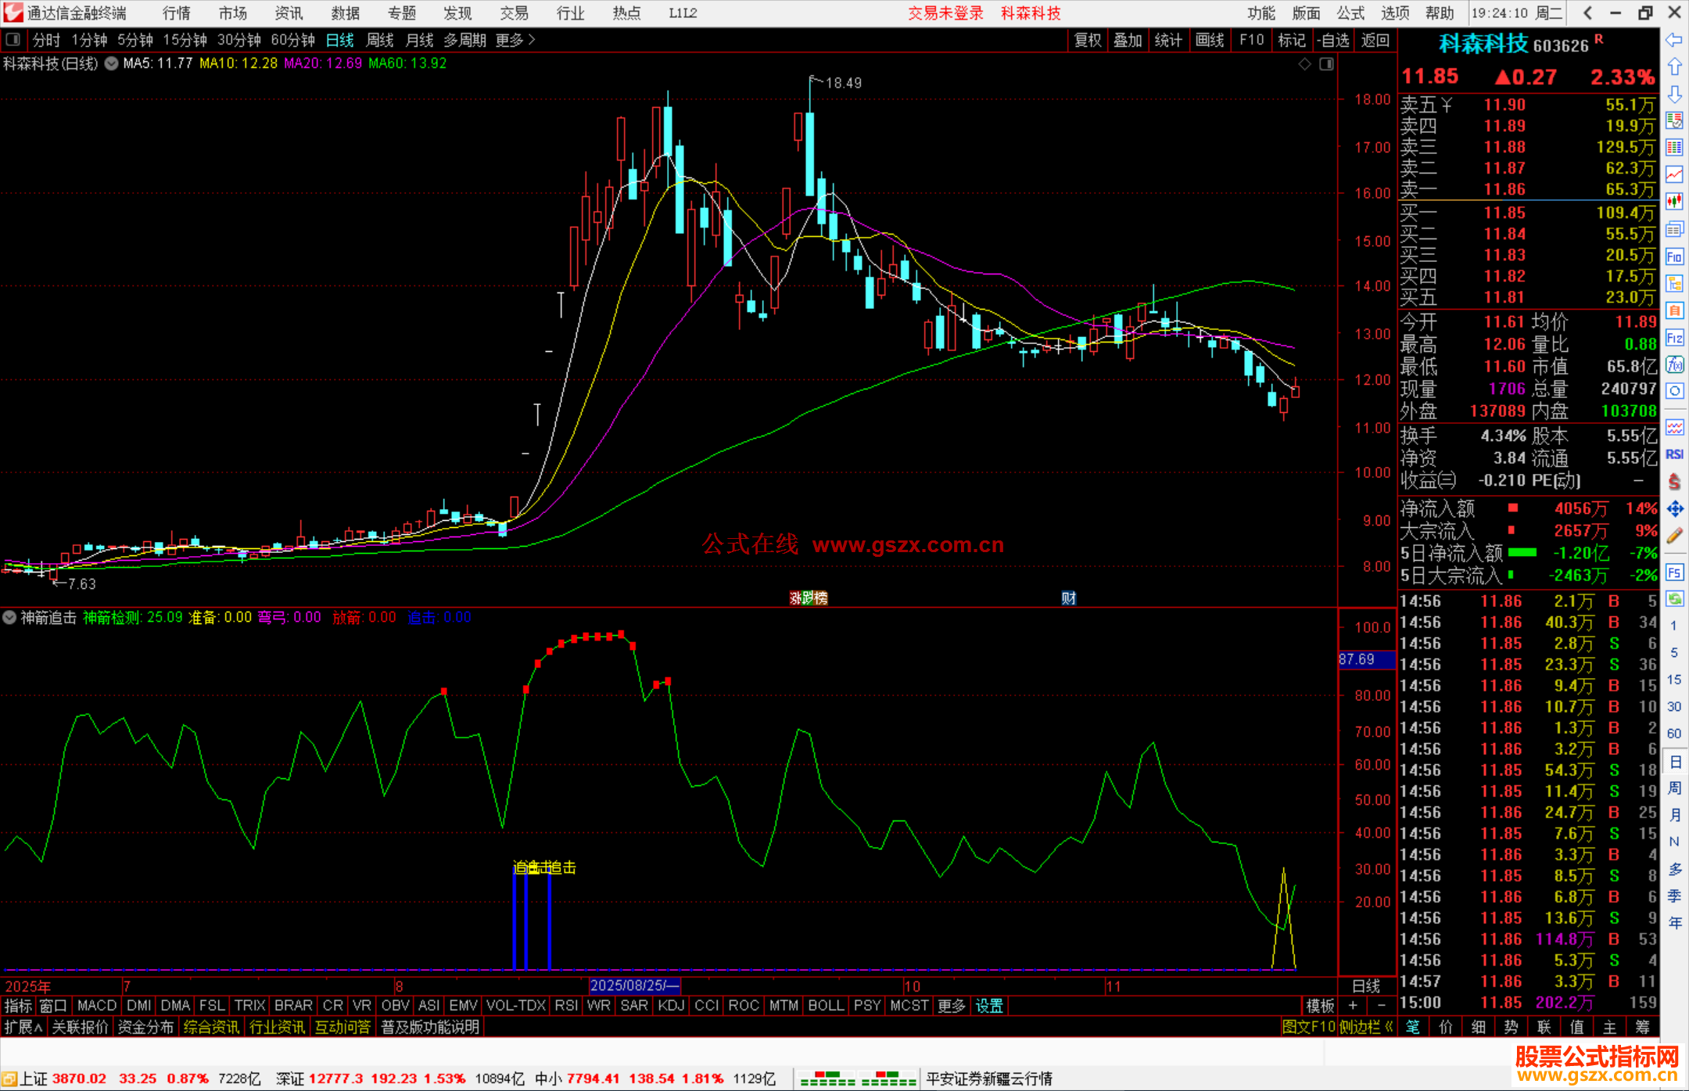Click the four-way move arrows icon

tap(1674, 509)
